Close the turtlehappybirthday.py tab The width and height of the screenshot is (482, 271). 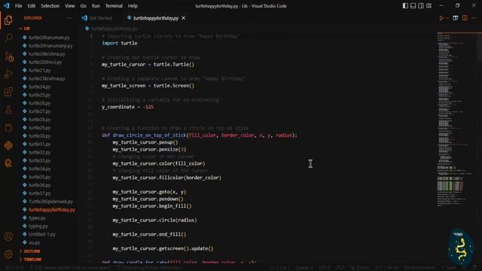184,18
